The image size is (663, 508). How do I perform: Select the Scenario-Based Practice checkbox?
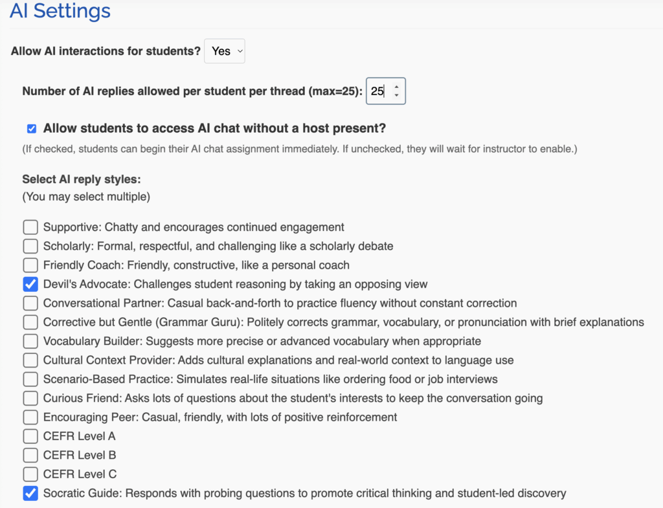pyautogui.click(x=30, y=379)
